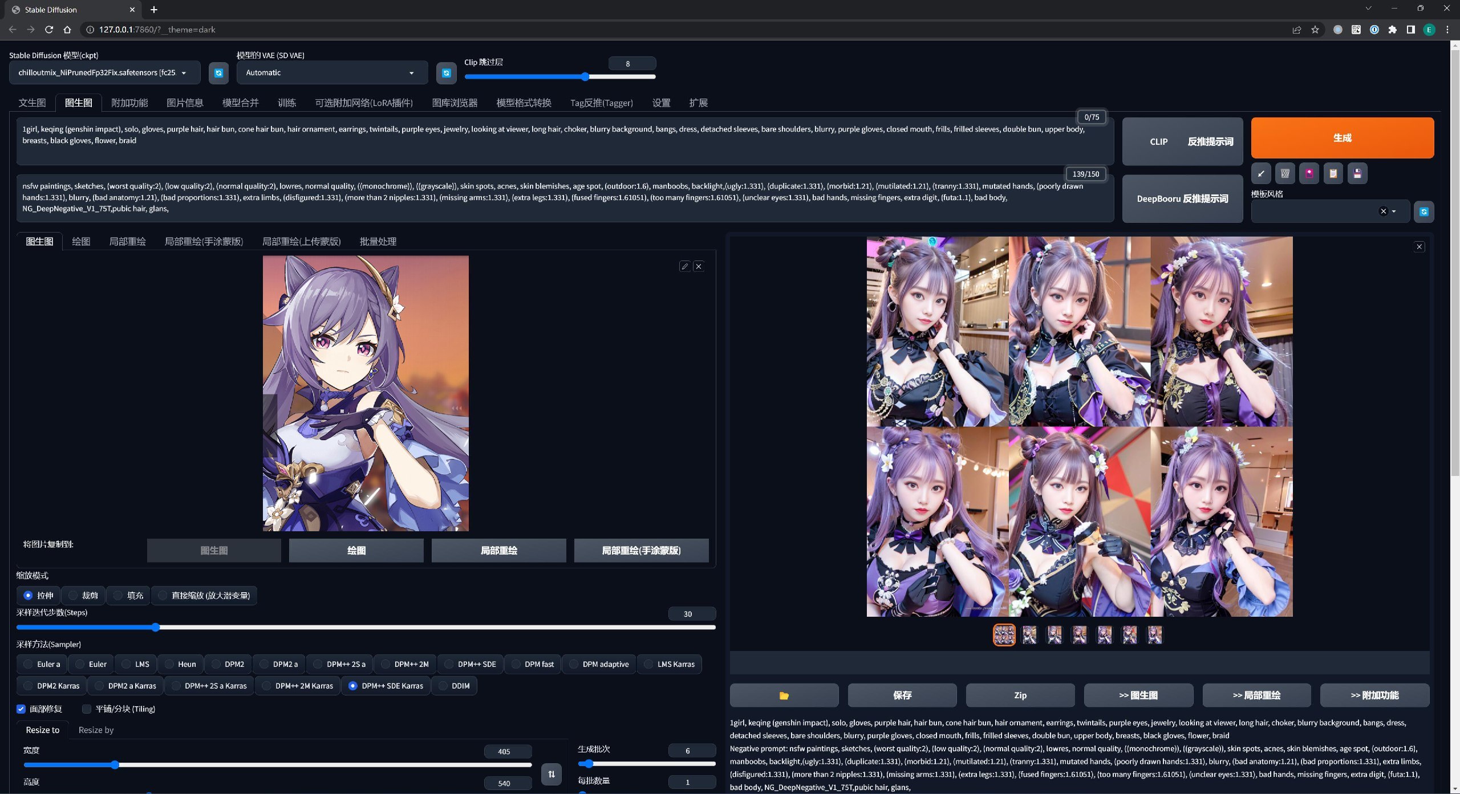Click the pink extra networks card icon
This screenshot has width=1460, height=794.
click(x=1309, y=173)
